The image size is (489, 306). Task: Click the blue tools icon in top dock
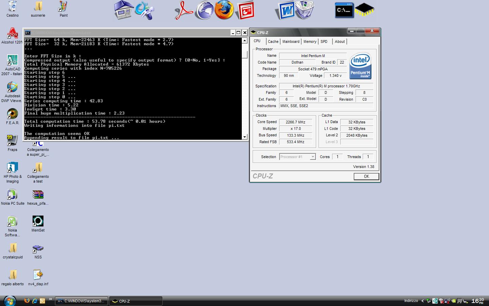coord(144,10)
